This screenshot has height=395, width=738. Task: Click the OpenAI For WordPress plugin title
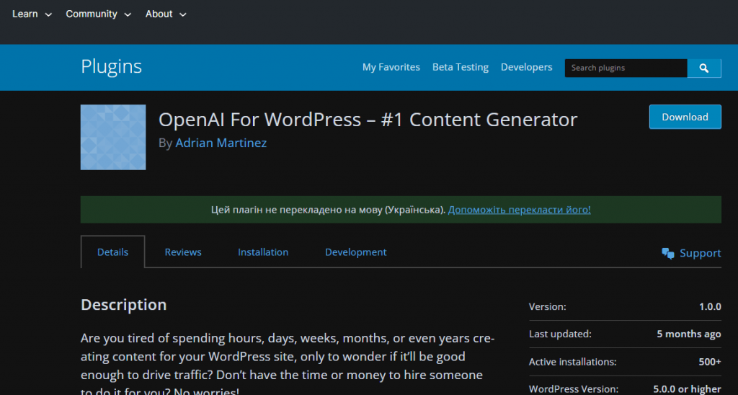click(368, 120)
